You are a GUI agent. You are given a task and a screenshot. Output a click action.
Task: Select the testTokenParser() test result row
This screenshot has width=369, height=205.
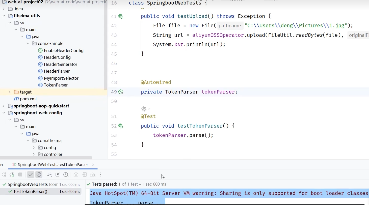tap(41, 191)
